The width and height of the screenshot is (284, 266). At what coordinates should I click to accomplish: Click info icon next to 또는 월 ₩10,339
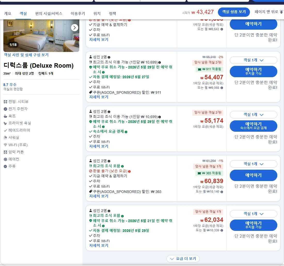(x=222, y=230)
